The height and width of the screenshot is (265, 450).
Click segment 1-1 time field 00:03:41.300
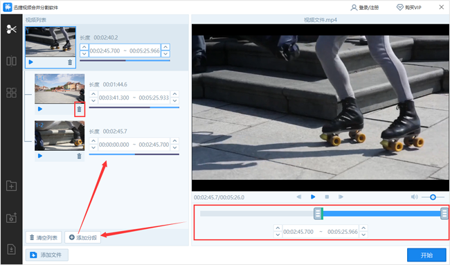114,98
